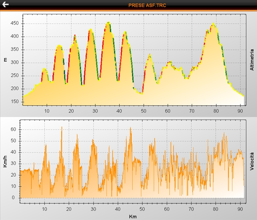Viewport: 257px width, 220px height.
Task: Click the 450 tick on the elevation axis
Action: (x=15, y=23)
